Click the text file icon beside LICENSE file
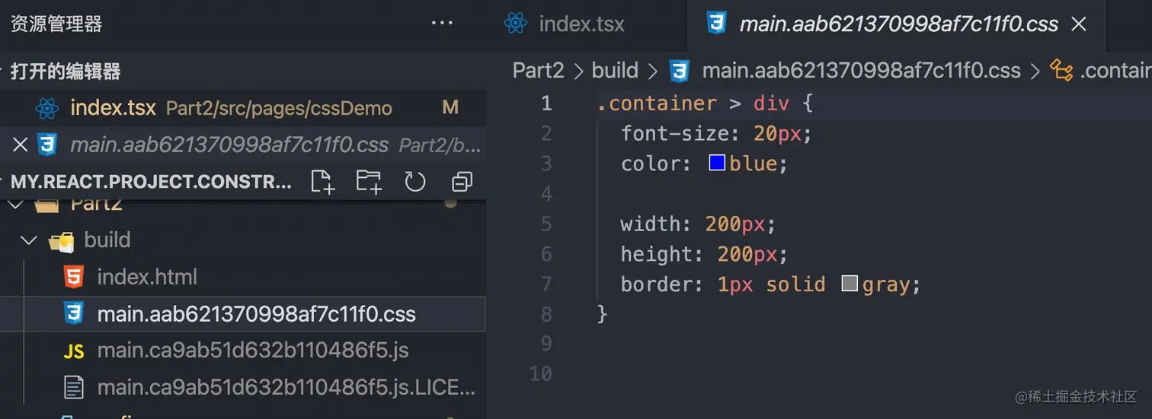 [x=73, y=388]
